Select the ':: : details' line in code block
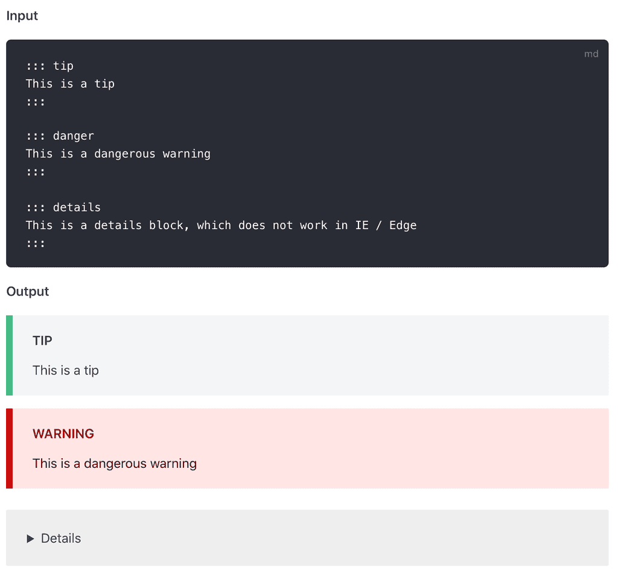 63,207
